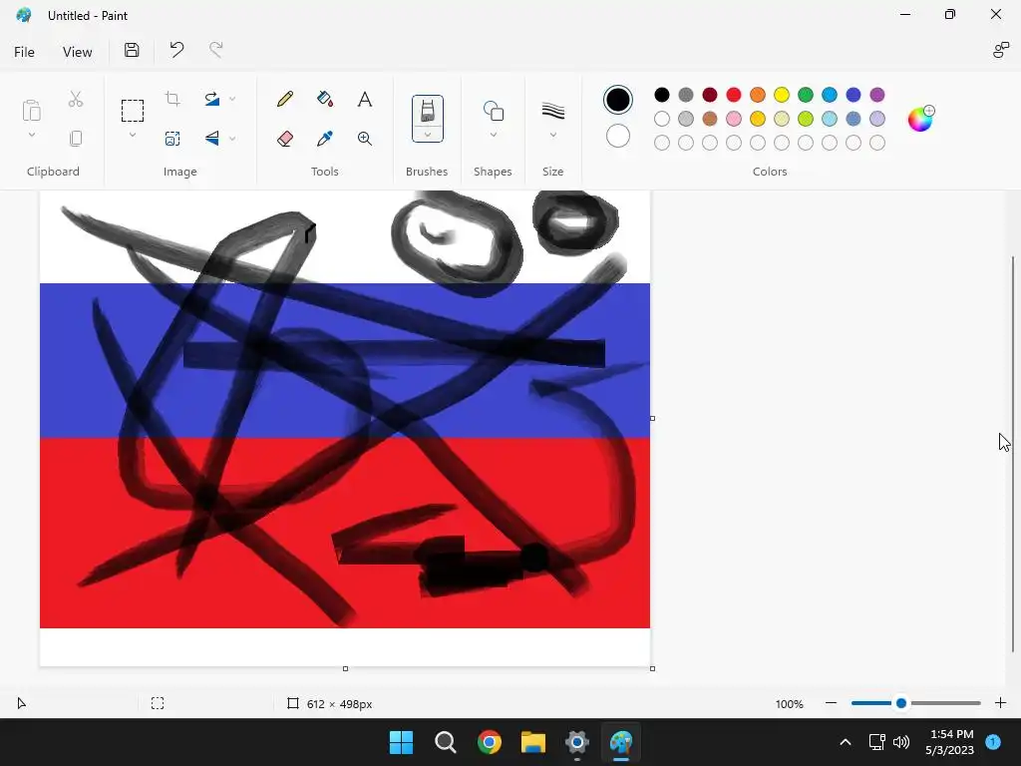Viewport: 1021px width, 766px height.
Task: Select the Magnifier tool
Action: click(365, 138)
